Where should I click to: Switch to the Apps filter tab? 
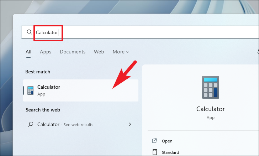click(46, 52)
